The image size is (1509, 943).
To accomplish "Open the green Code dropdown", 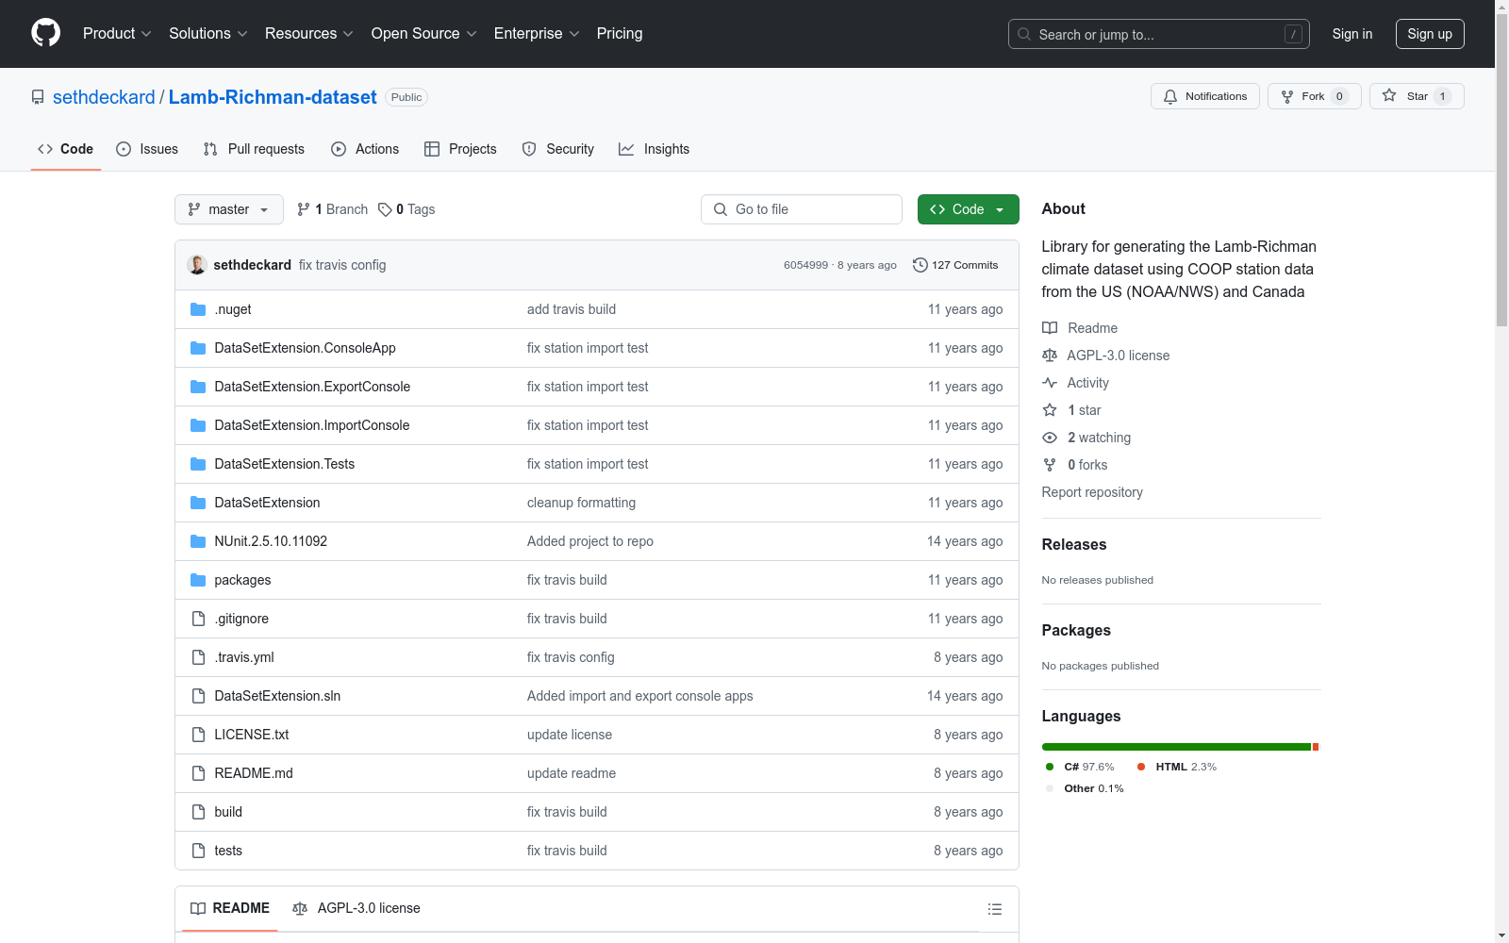I will [968, 209].
